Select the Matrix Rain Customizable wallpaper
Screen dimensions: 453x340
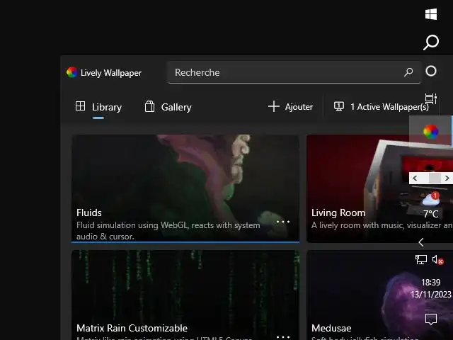185,295
